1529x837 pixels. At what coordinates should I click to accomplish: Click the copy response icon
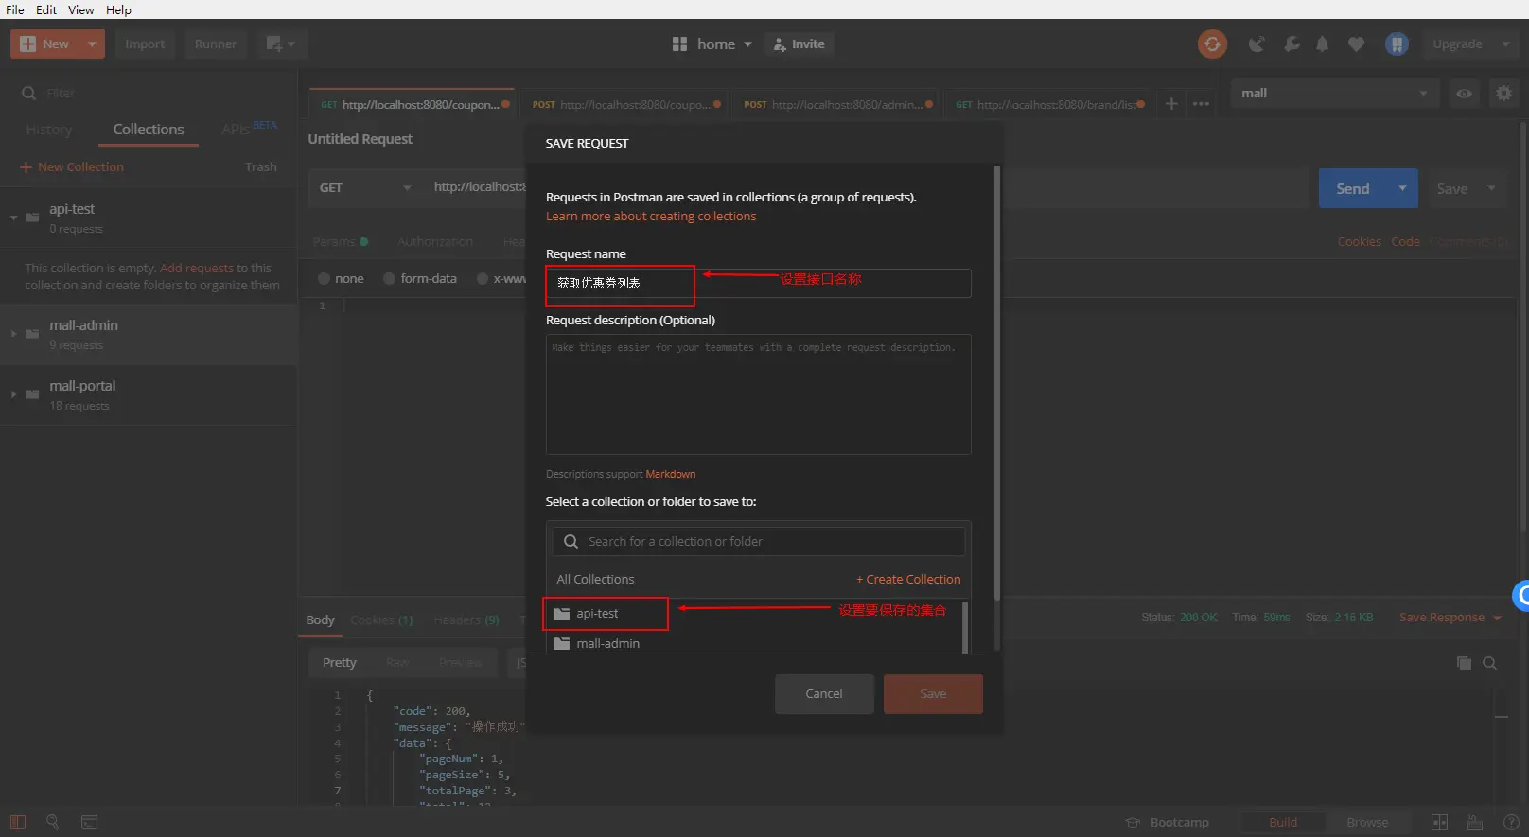coord(1464,663)
